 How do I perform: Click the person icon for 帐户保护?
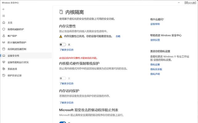(4, 36)
